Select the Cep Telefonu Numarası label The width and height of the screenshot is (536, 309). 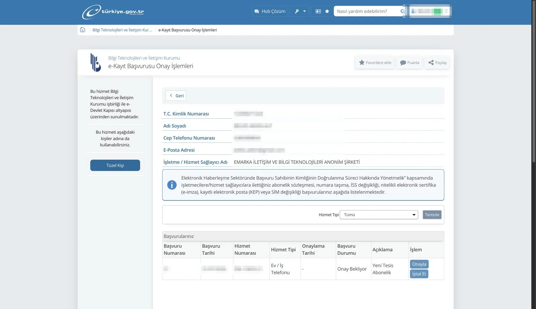coord(189,138)
